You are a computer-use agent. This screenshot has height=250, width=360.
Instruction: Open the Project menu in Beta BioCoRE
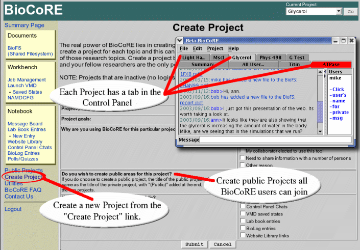[x=215, y=48]
